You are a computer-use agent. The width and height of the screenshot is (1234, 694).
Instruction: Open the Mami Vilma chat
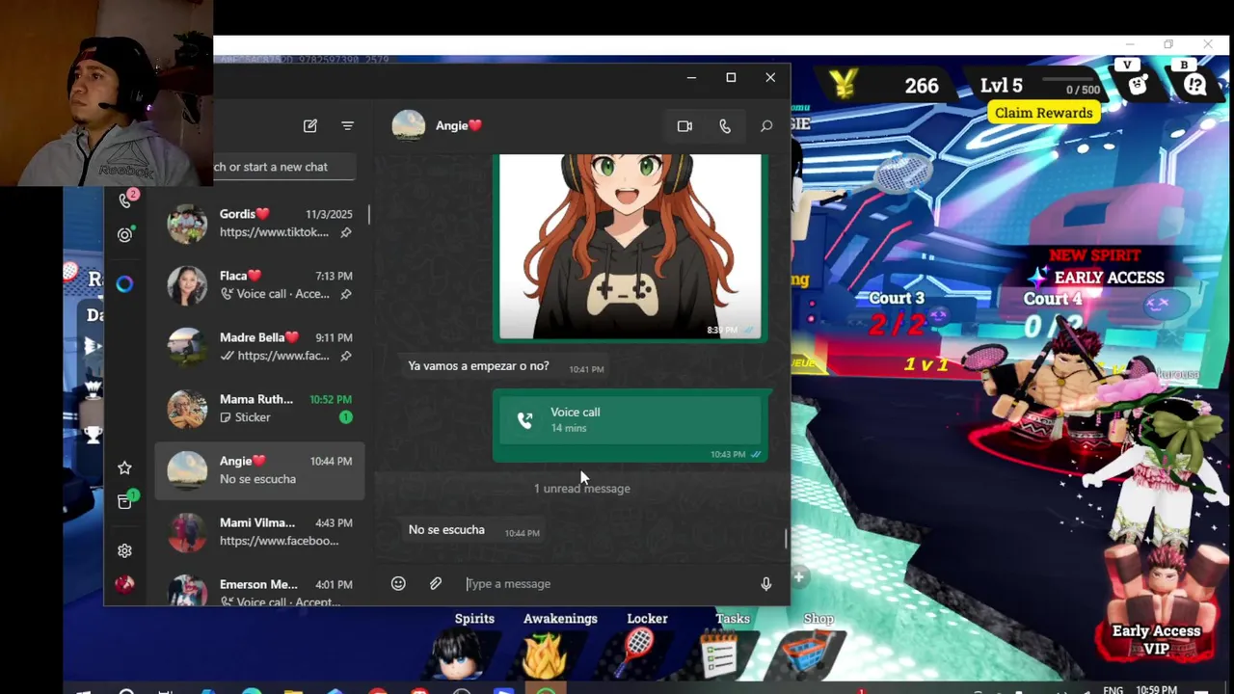(x=259, y=531)
